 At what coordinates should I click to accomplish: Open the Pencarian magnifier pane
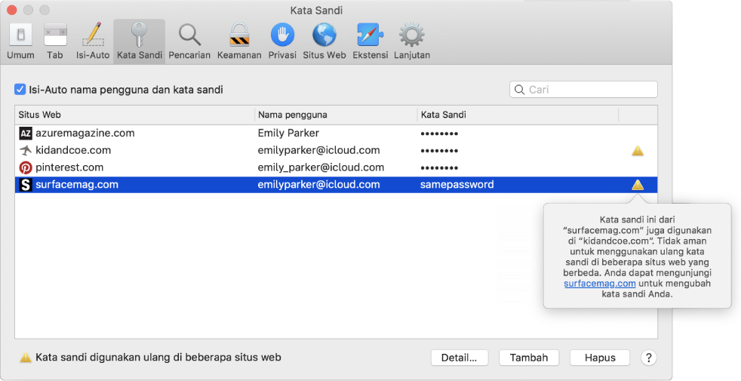point(189,41)
